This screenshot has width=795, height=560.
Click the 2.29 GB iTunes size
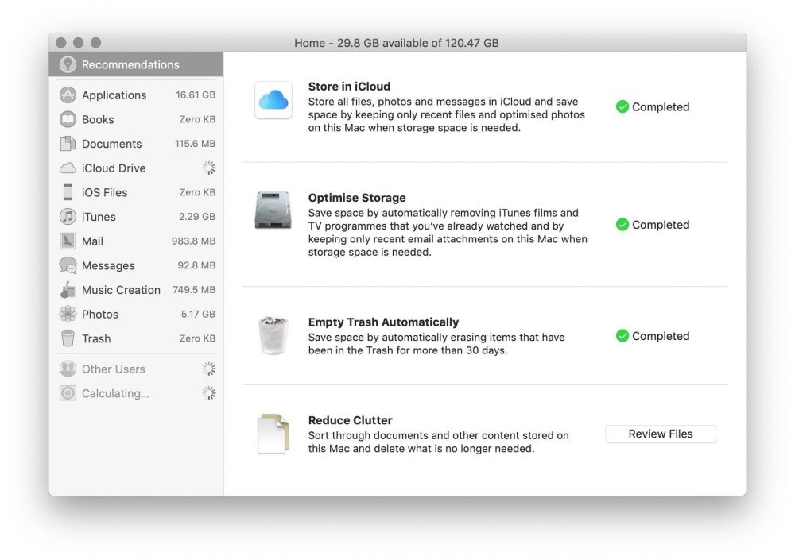(x=197, y=216)
